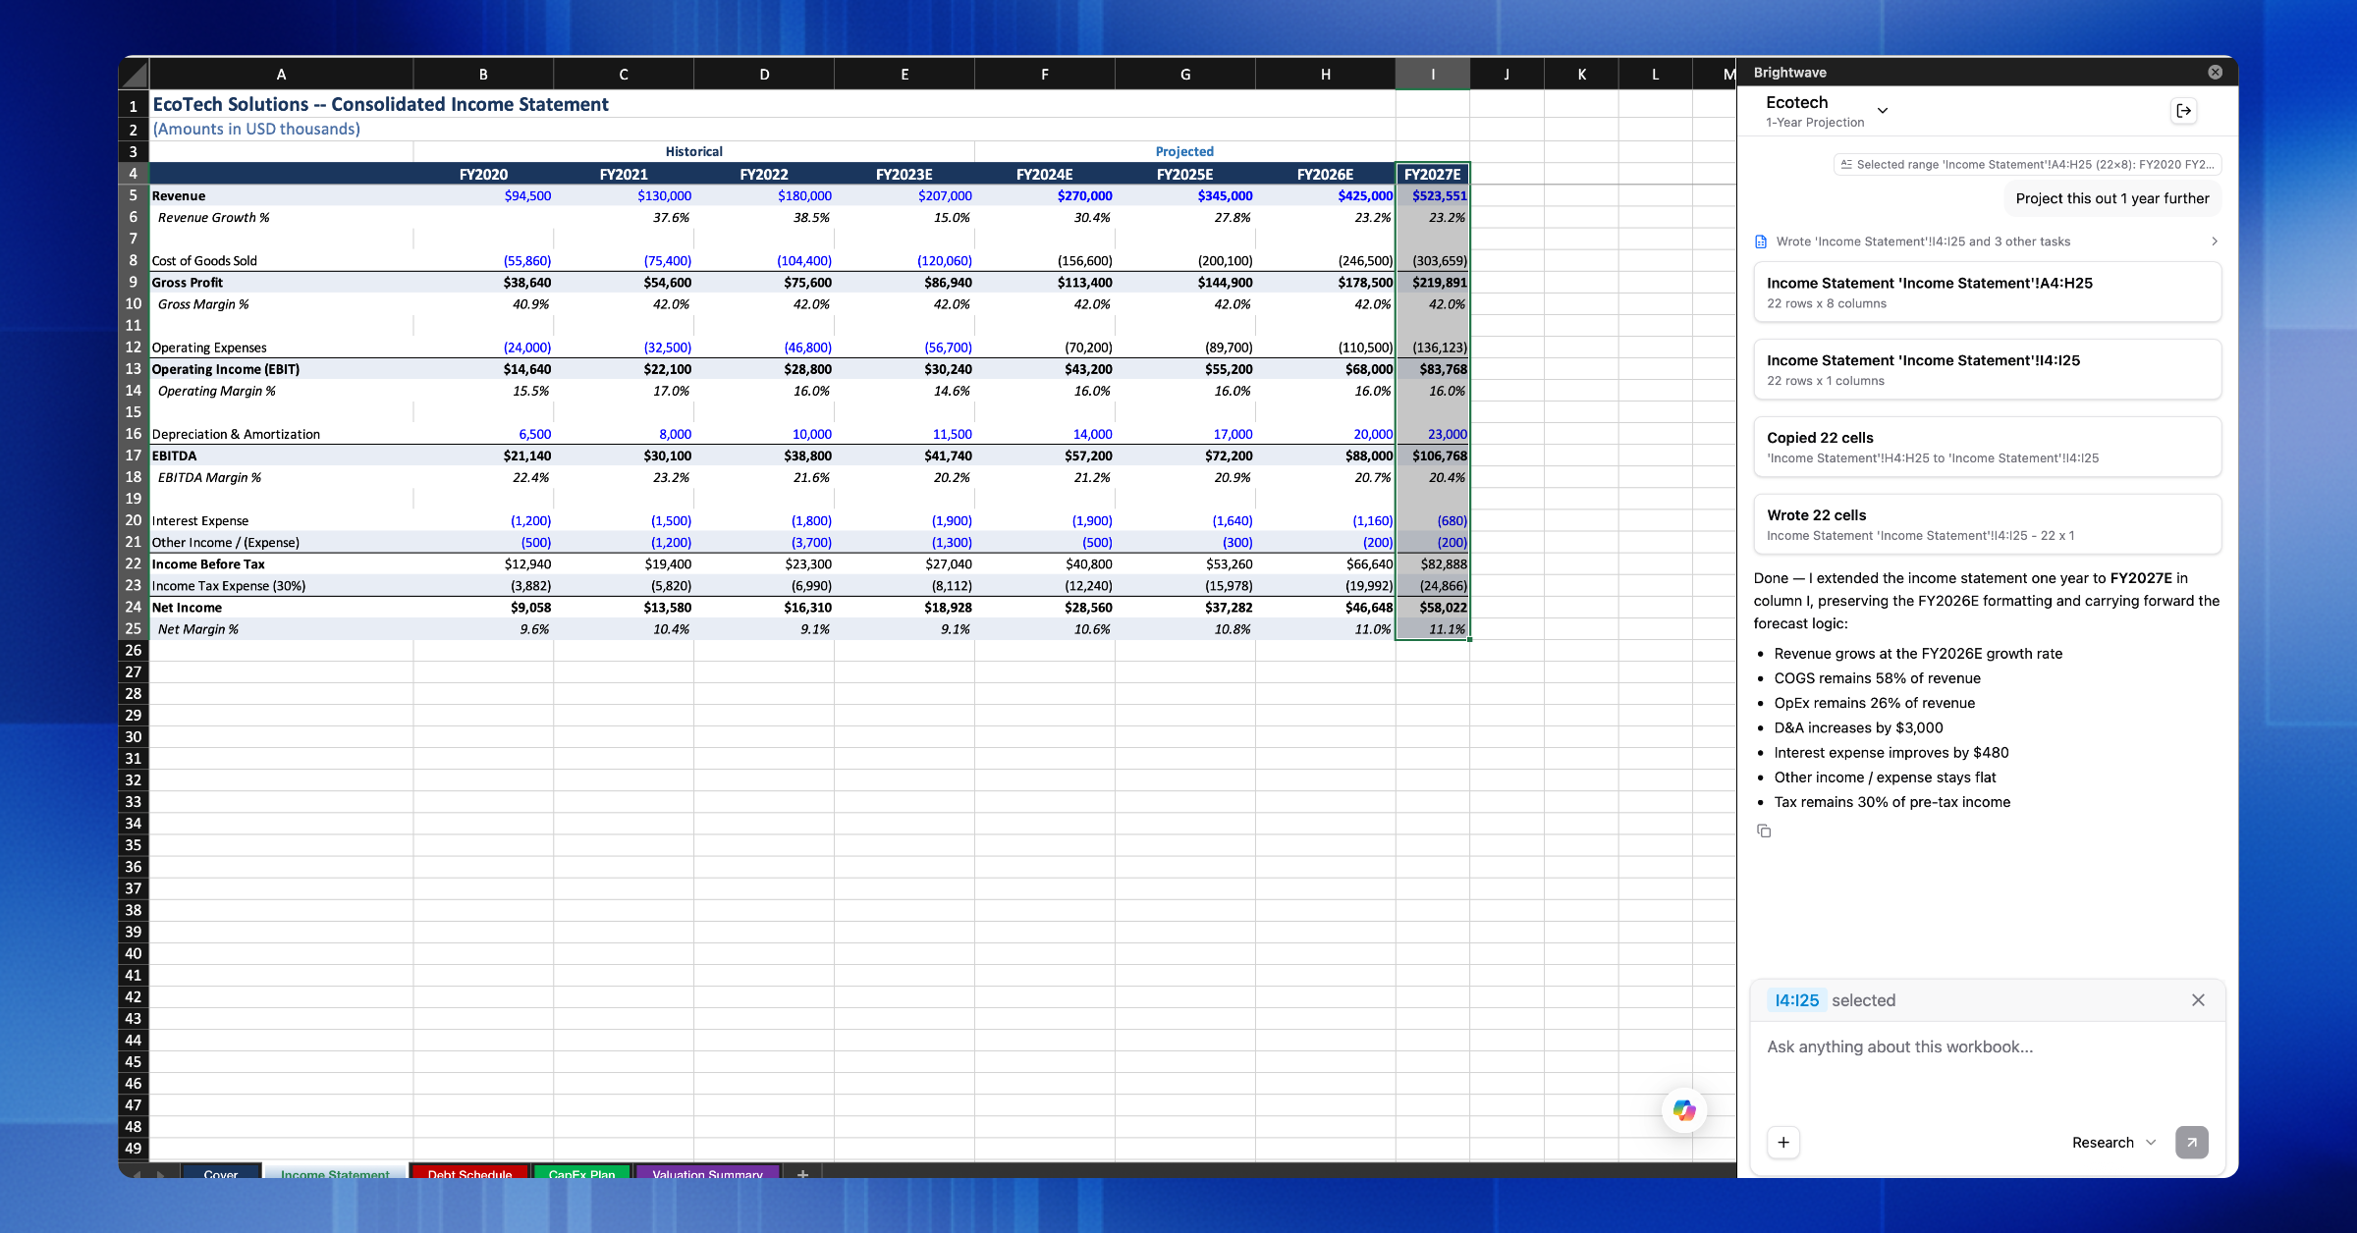This screenshot has height=1233, width=2357.
Task: Click the plus attachment button
Action: (1783, 1142)
